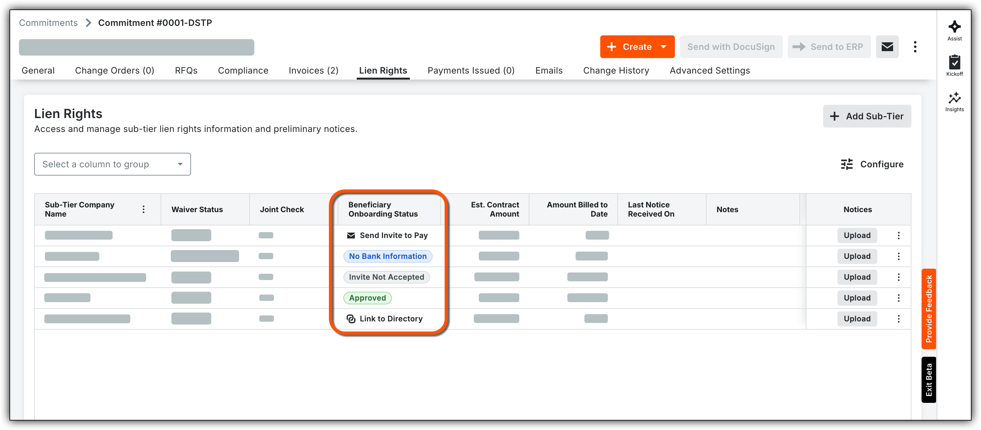The image size is (981, 430).
Task: Click the Invite Not Accepted status badge
Action: click(386, 277)
